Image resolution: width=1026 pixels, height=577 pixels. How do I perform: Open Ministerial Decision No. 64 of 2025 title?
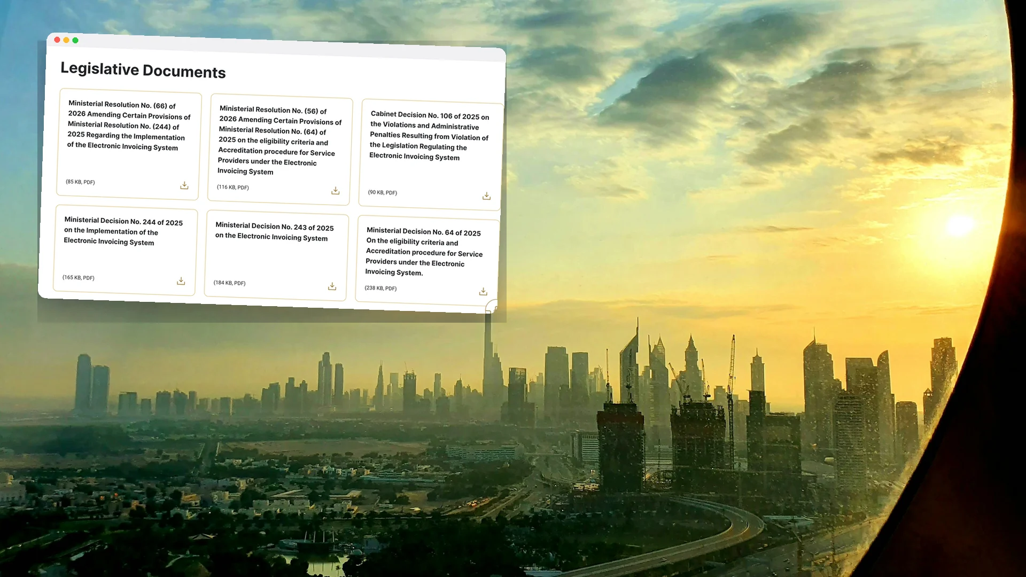pos(424,251)
